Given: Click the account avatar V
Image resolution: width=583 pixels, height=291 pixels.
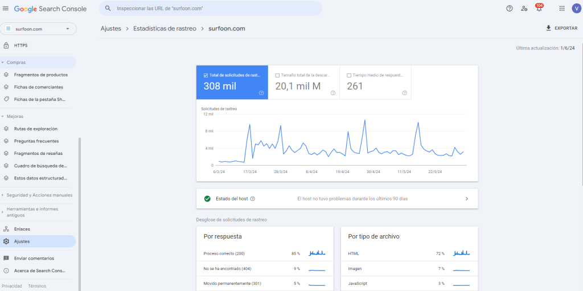Looking at the screenshot, I should click(576, 9).
